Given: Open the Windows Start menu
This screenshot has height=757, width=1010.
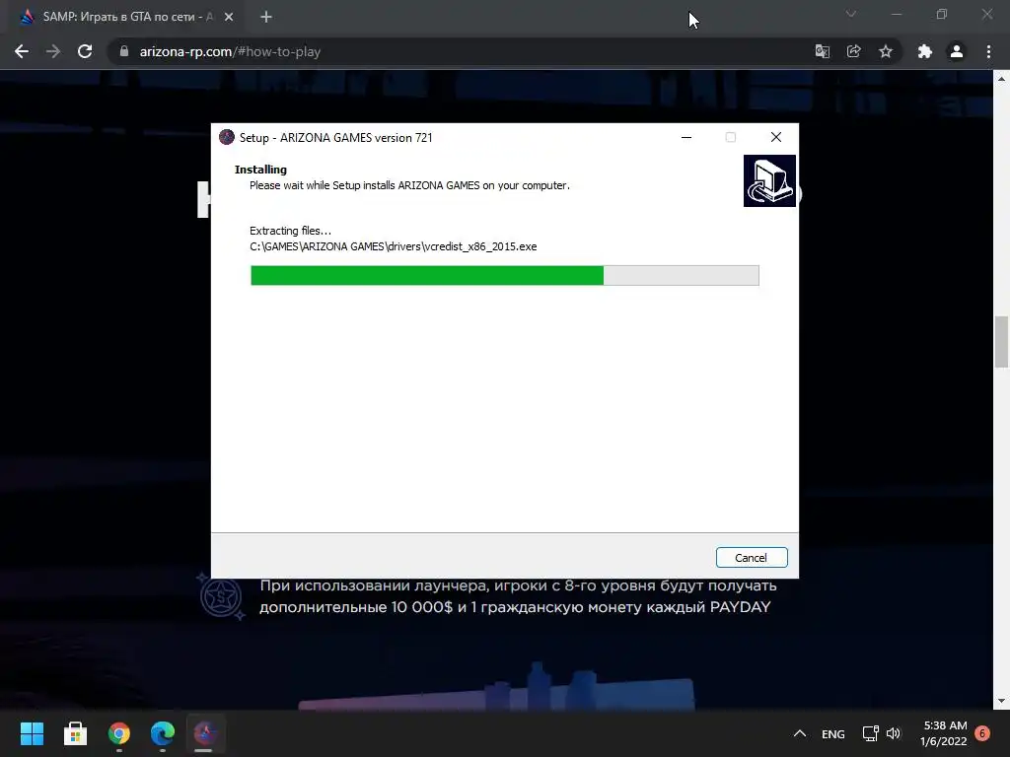Looking at the screenshot, I should [32, 733].
